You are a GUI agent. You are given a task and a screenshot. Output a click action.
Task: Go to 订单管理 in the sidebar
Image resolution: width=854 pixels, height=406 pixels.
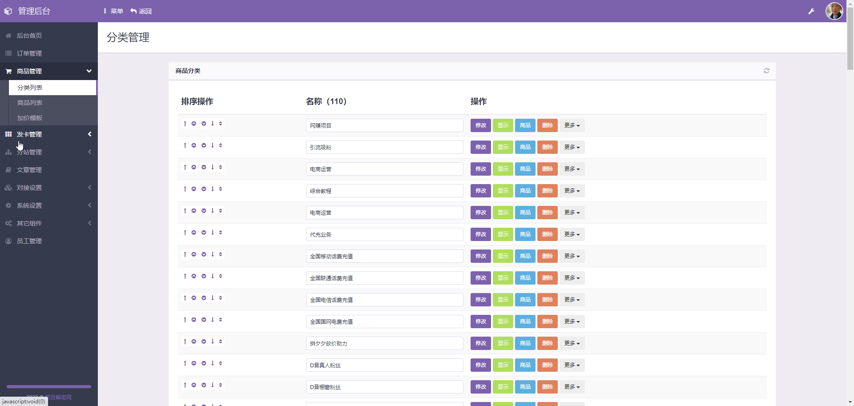[x=49, y=53]
